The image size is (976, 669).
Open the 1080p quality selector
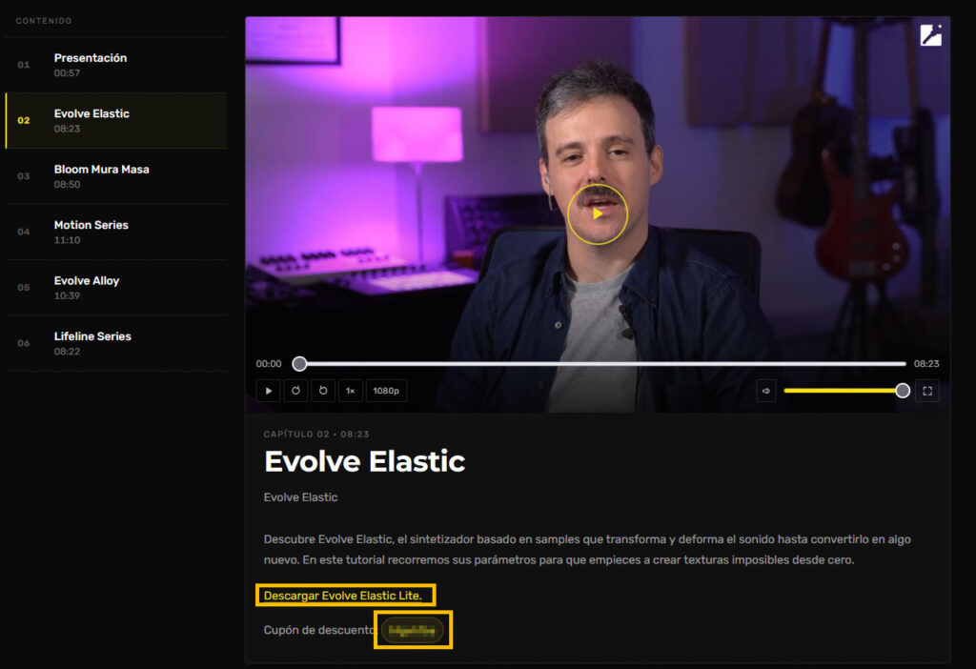click(x=386, y=391)
